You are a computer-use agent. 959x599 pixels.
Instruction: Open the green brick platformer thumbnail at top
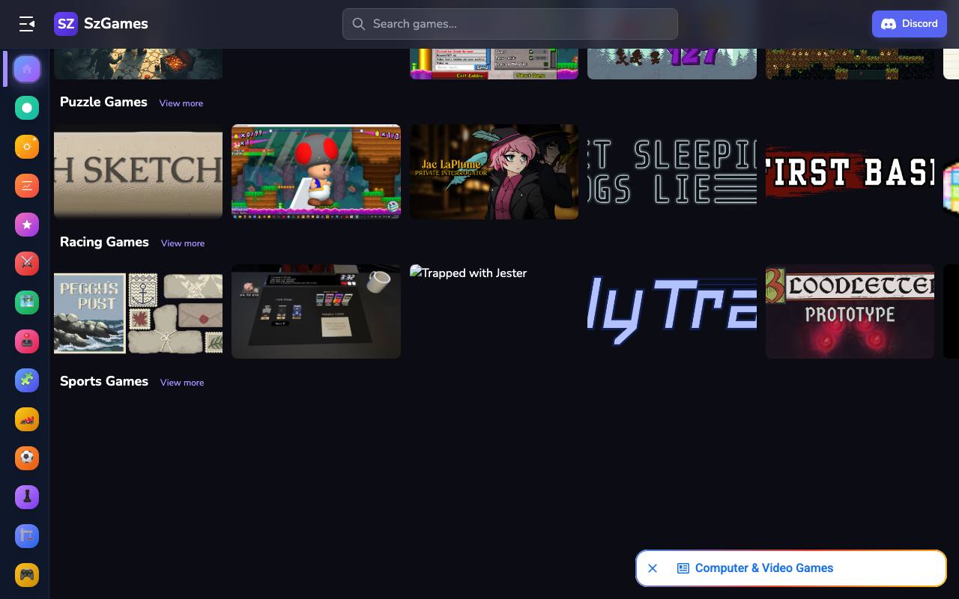(x=850, y=64)
